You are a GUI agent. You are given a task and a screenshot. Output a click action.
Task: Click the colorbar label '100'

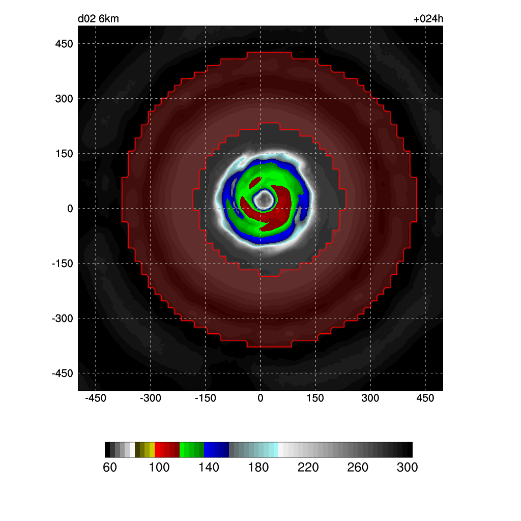(159, 468)
